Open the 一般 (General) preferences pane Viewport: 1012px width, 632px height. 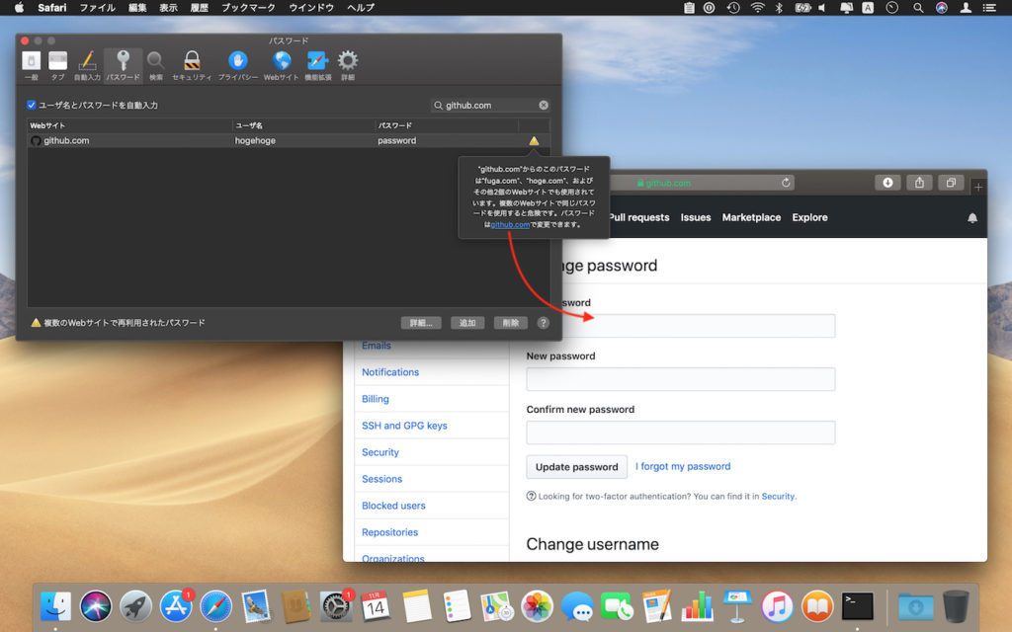click(31, 61)
